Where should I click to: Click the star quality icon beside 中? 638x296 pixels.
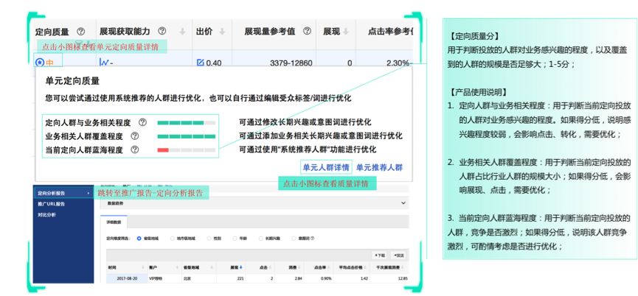click(40, 63)
